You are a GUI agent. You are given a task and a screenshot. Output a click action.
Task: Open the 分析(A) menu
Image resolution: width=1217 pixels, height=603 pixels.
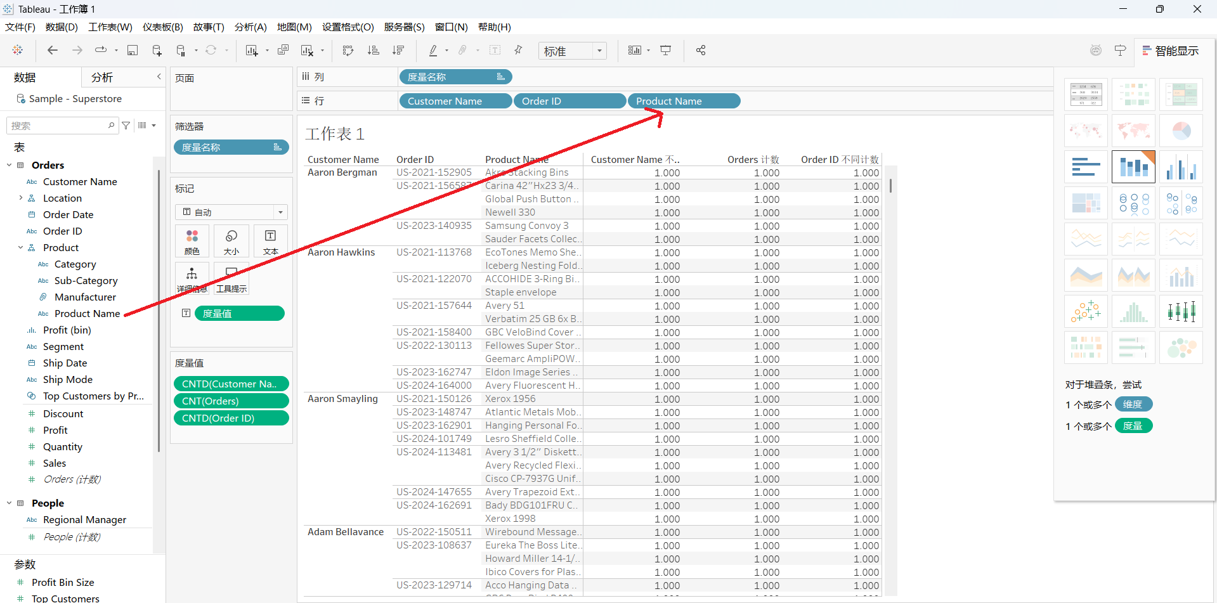point(251,27)
